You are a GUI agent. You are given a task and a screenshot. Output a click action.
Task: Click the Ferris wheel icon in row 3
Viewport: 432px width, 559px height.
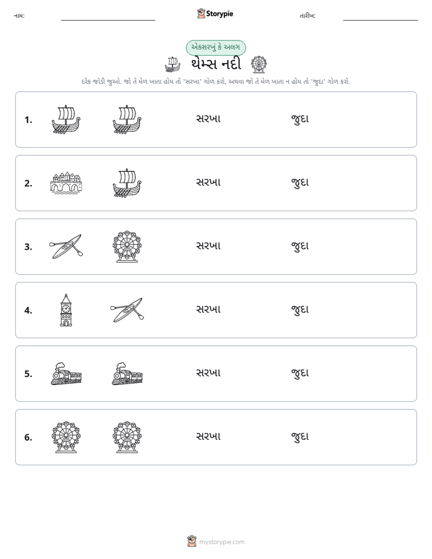(x=127, y=246)
